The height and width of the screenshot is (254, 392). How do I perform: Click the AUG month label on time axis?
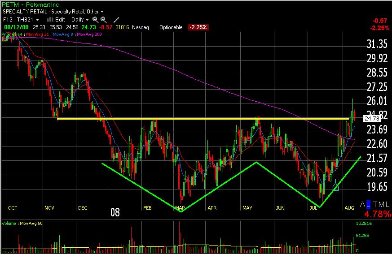[349, 208]
